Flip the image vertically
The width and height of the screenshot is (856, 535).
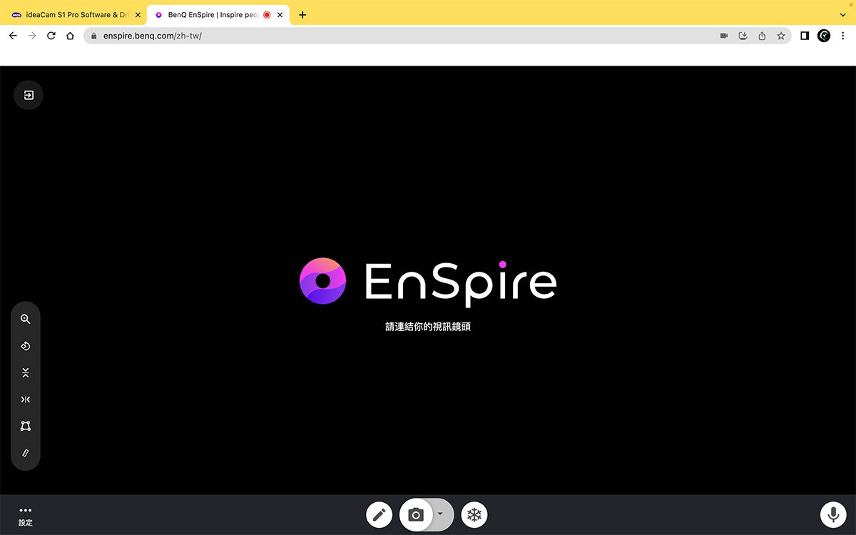[26, 372]
